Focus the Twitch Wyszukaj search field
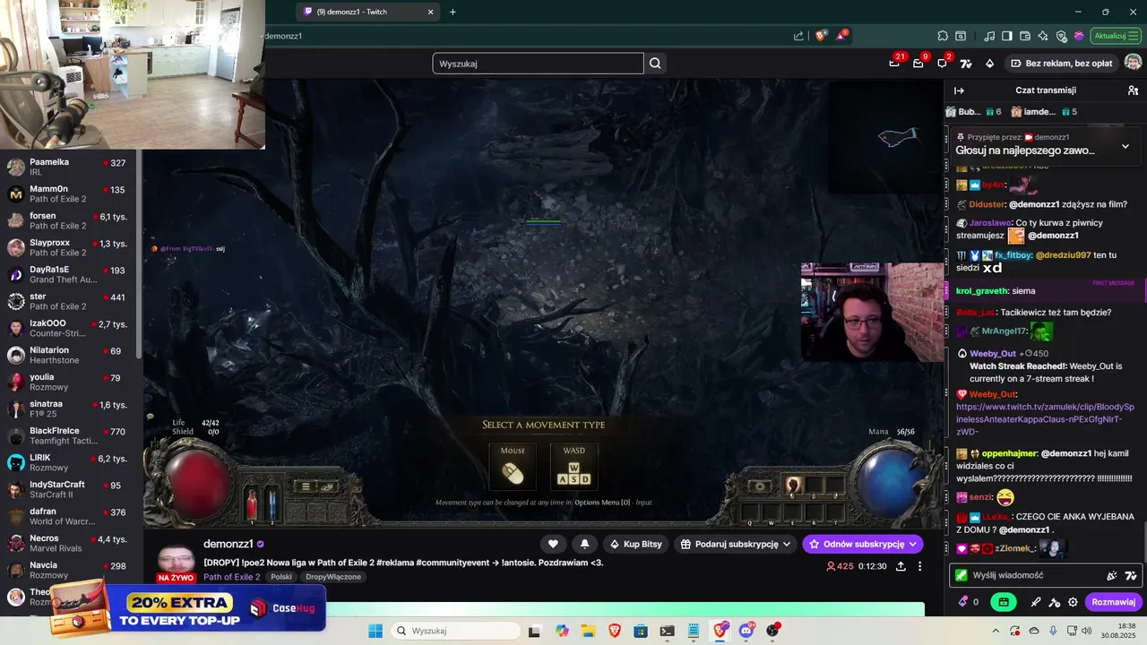 (538, 64)
